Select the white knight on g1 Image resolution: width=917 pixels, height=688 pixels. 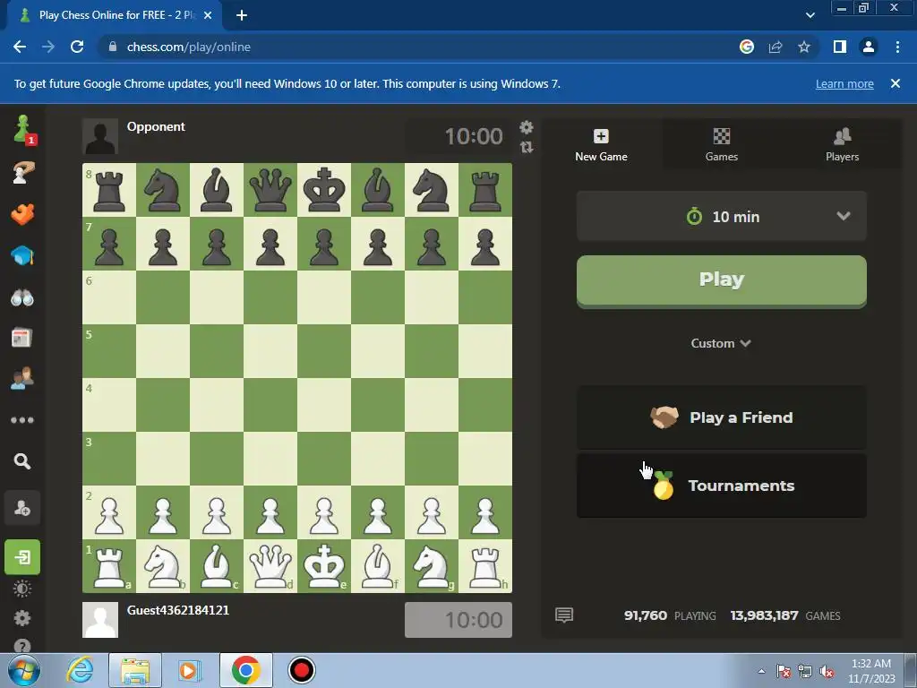point(432,566)
